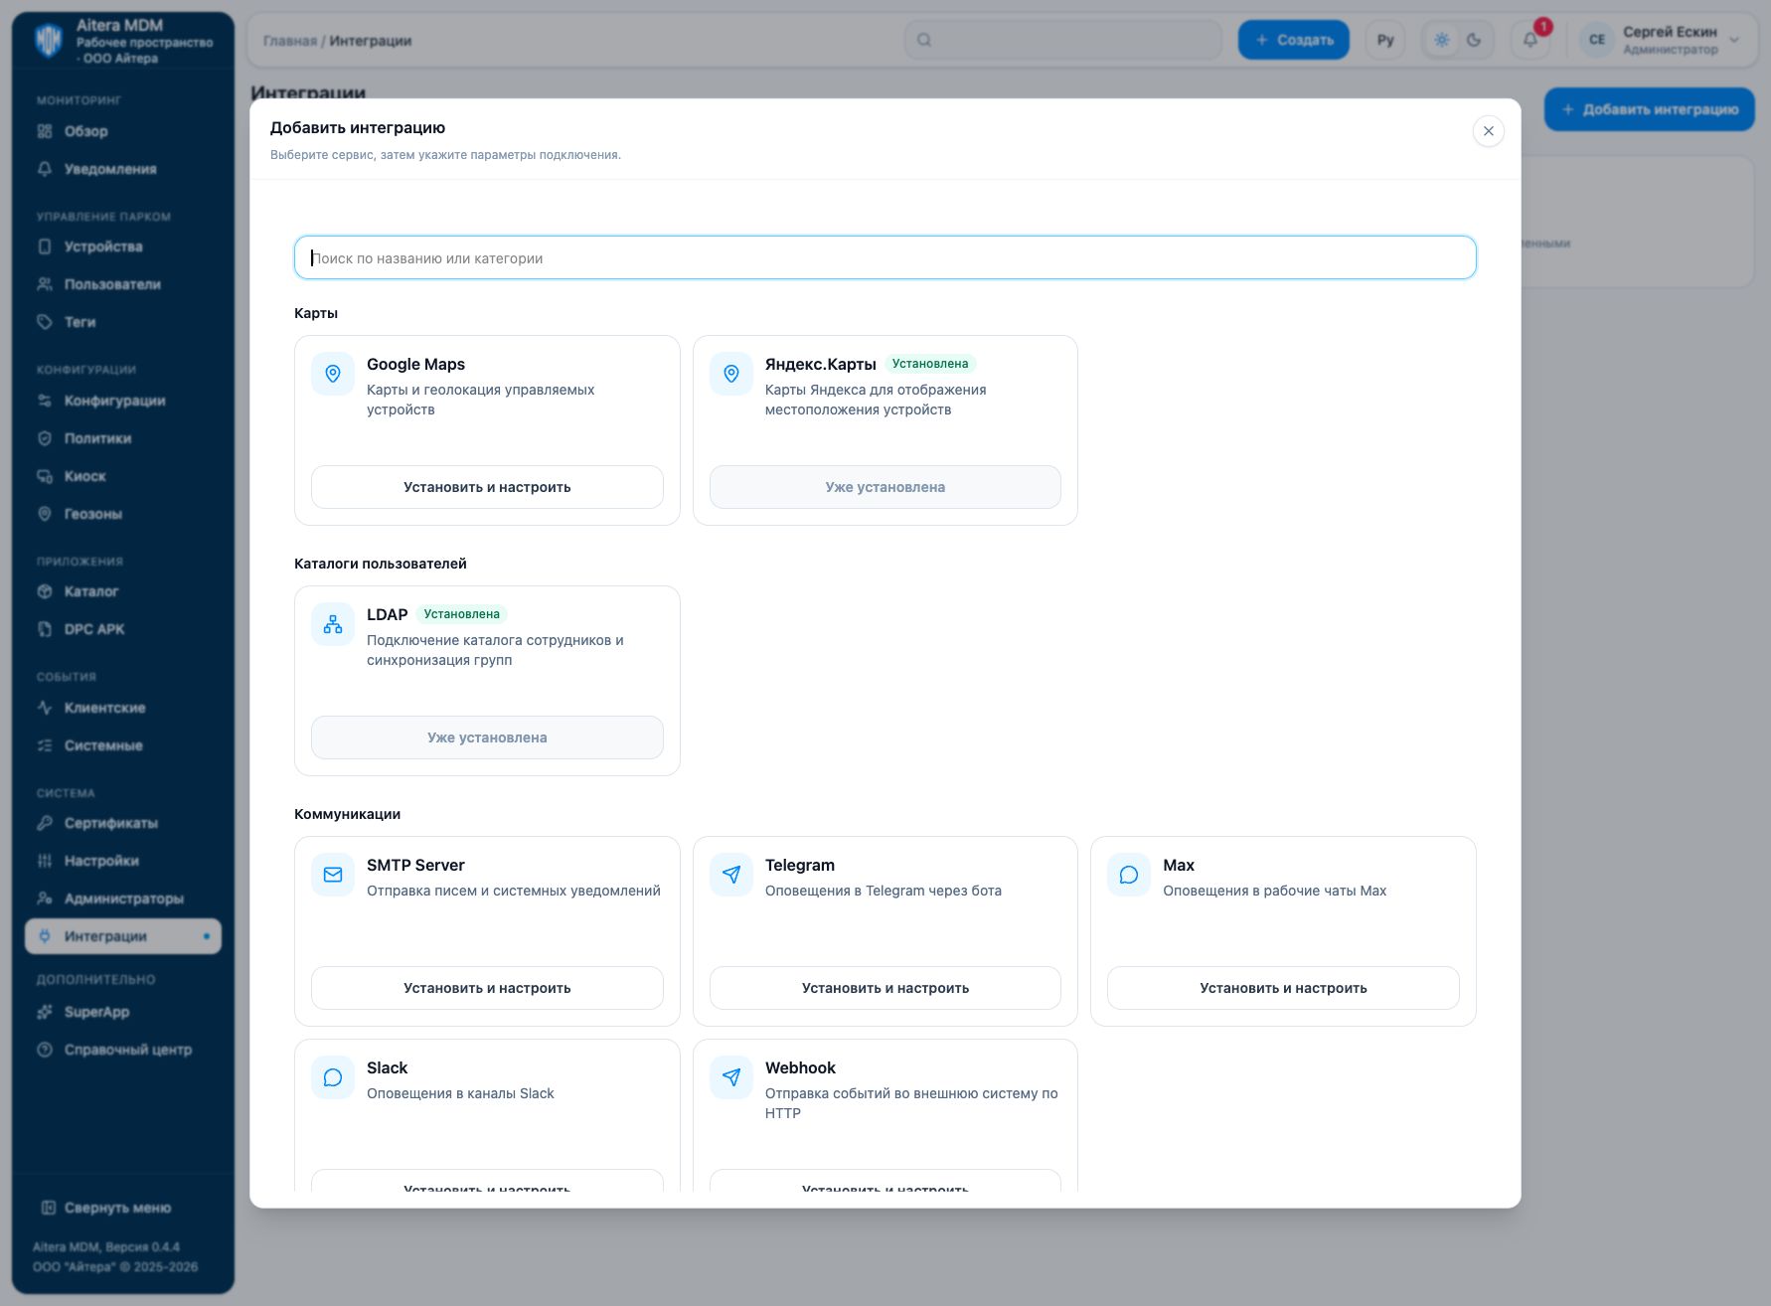
Task: Go to Устройства in the sidebar
Action: [x=123, y=246]
